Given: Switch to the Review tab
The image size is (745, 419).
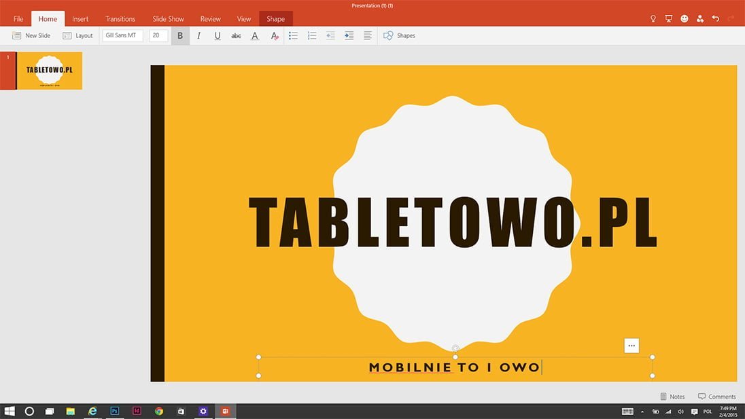Looking at the screenshot, I should coord(210,19).
